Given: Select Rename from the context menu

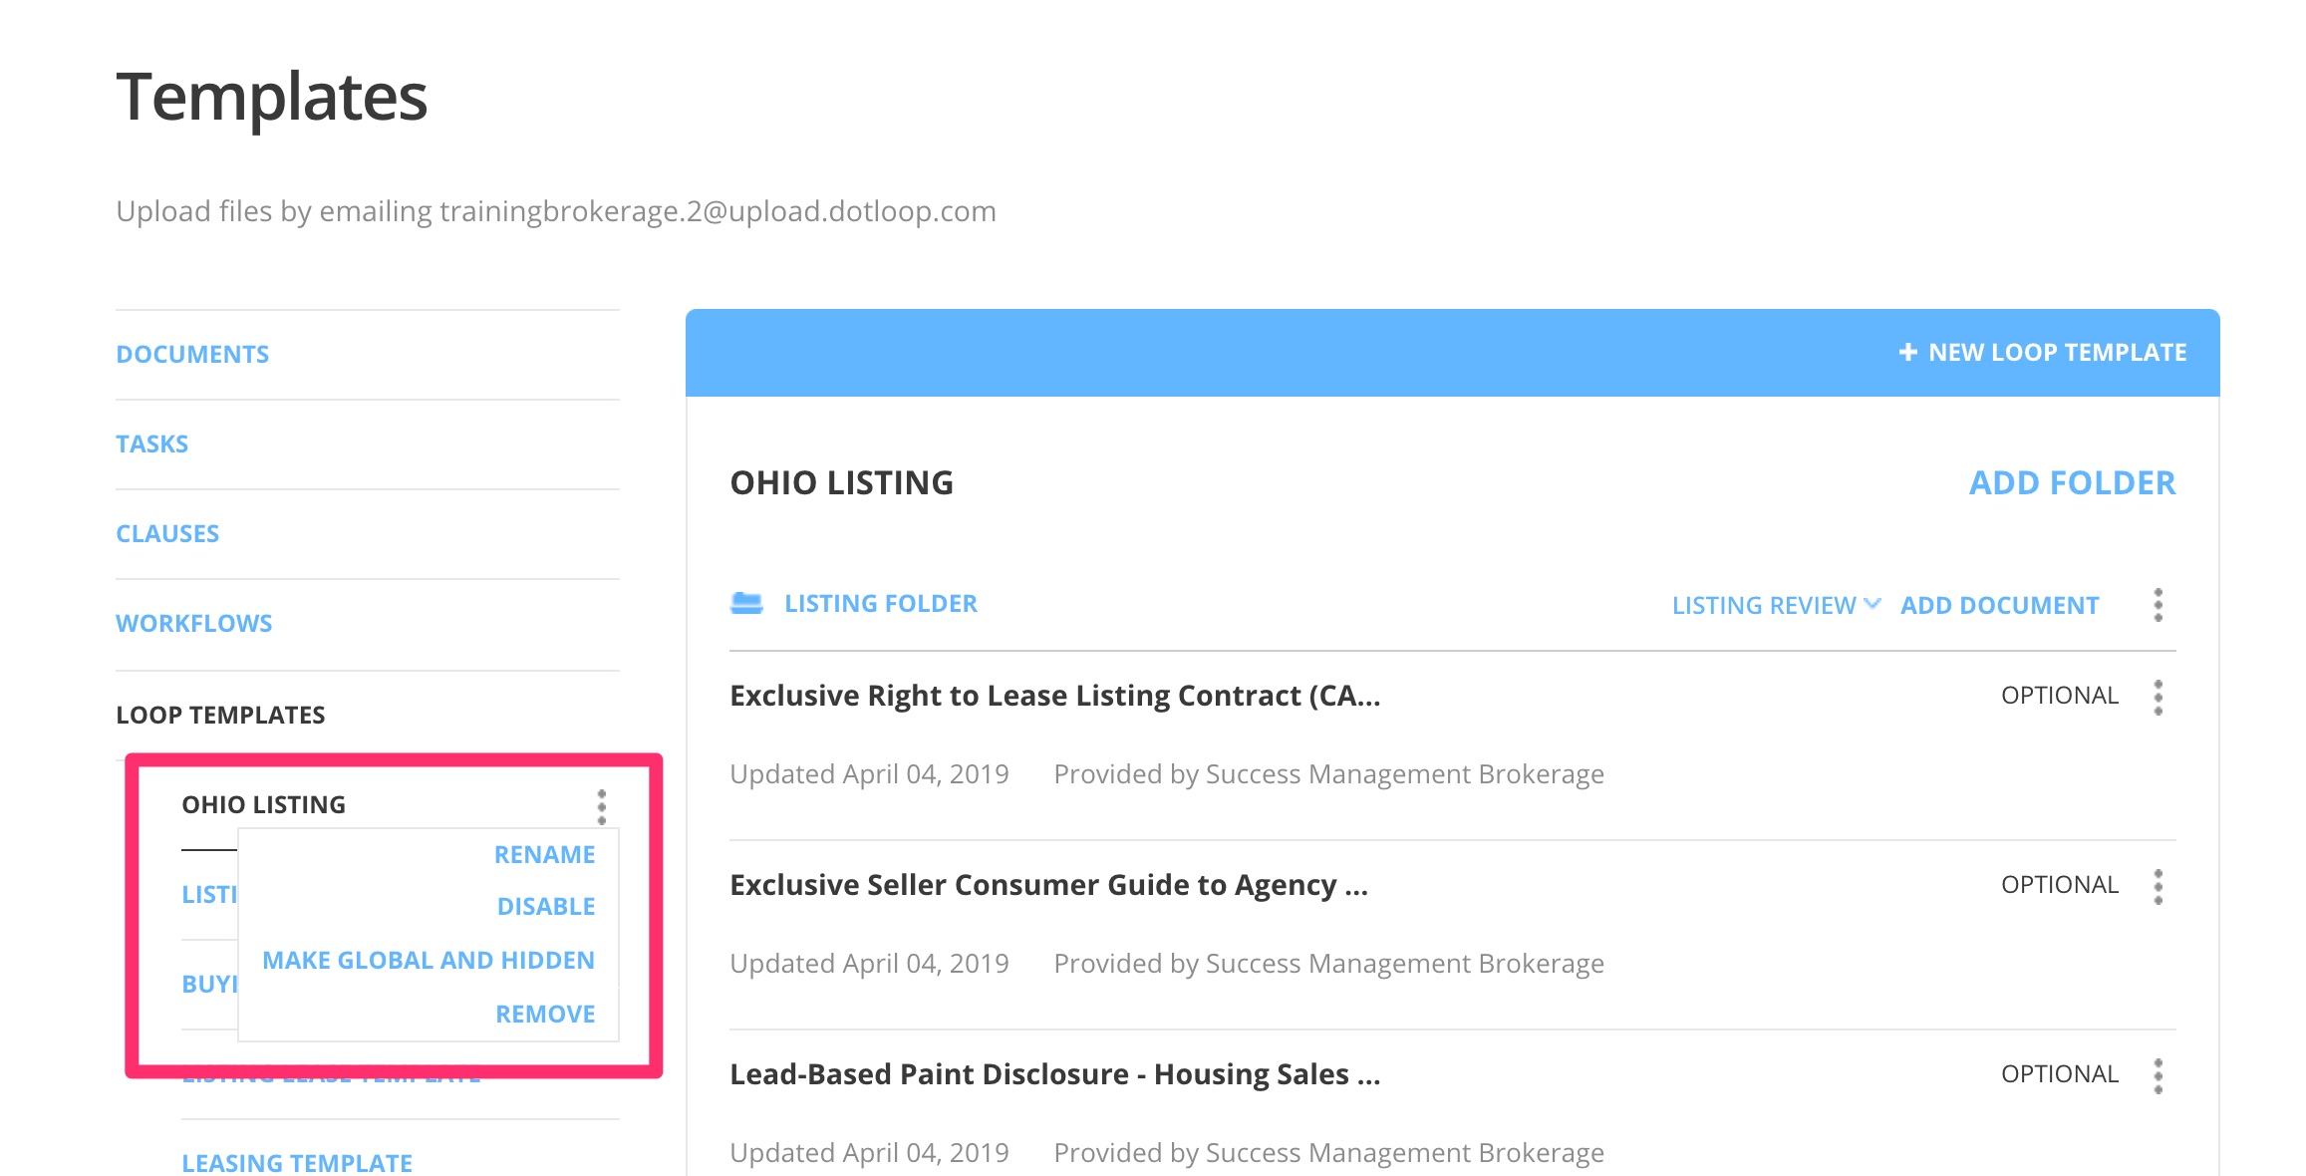Looking at the screenshot, I should coord(544,854).
